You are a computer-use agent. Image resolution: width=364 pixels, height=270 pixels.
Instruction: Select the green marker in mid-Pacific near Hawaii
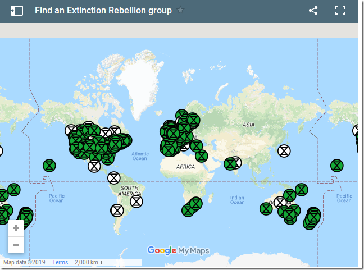pyautogui.click(x=49, y=166)
